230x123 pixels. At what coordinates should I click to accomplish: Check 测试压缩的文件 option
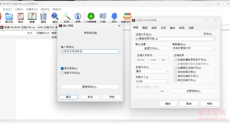(176, 76)
